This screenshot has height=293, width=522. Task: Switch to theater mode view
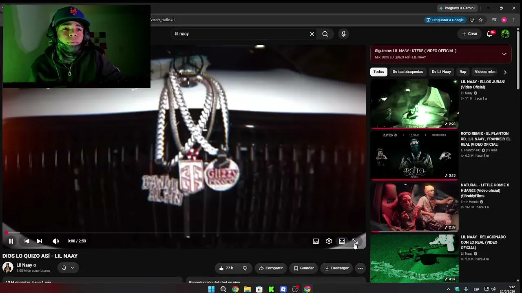coord(342,241)
